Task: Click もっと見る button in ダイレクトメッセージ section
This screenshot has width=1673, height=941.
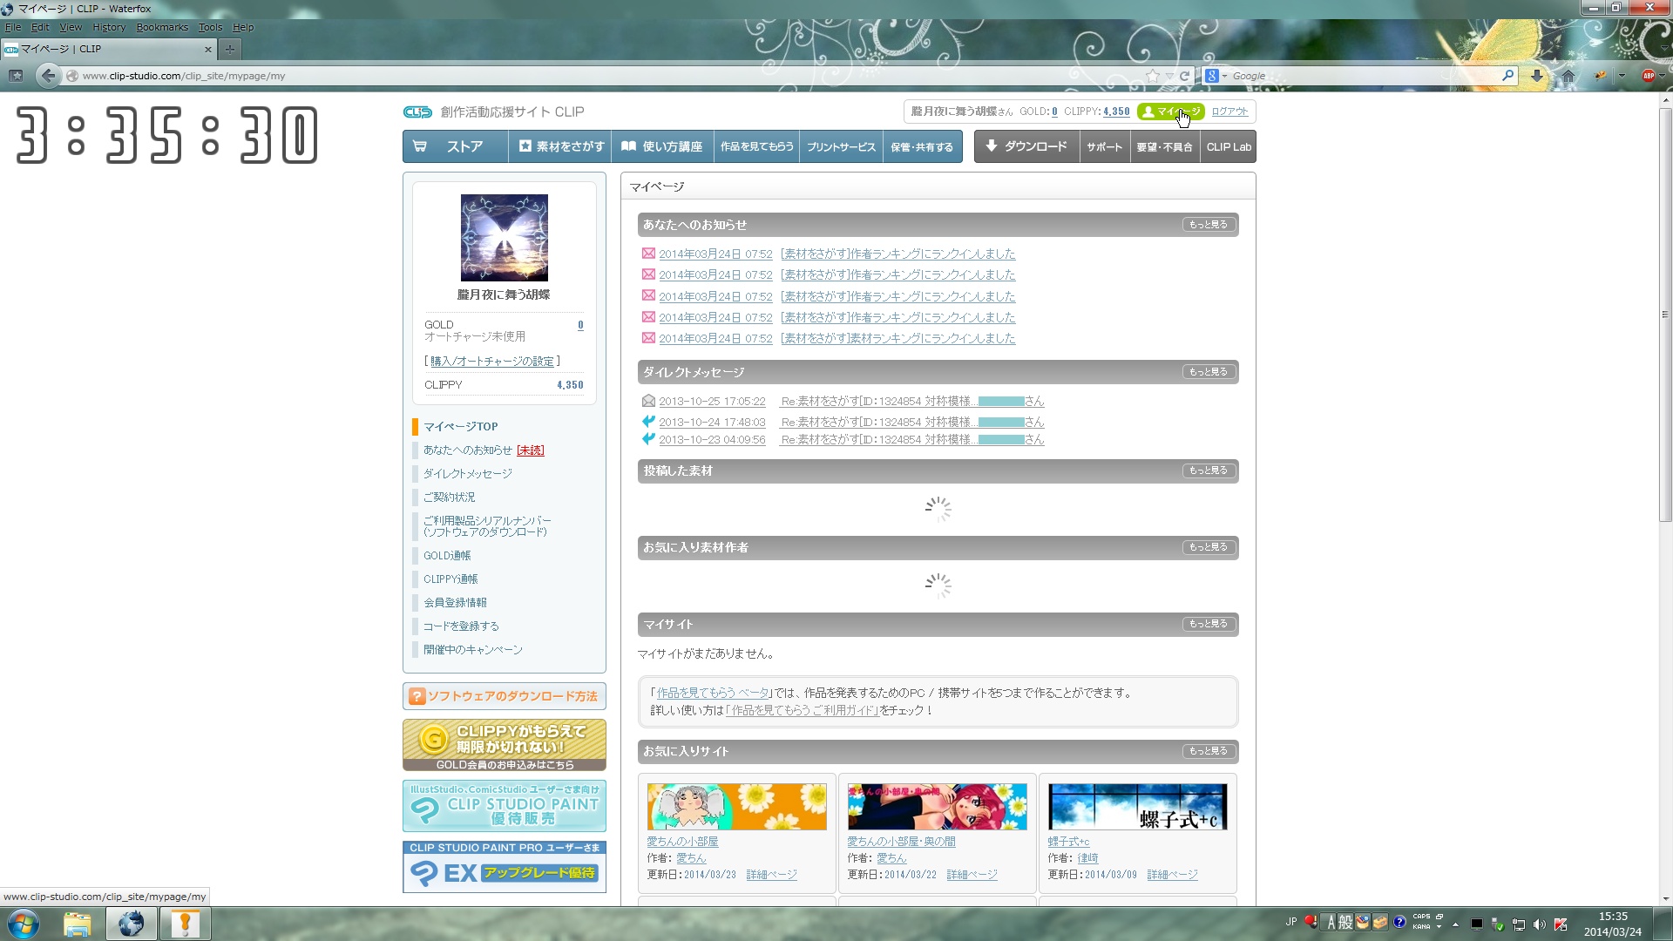Action: tap(1208, 372)
